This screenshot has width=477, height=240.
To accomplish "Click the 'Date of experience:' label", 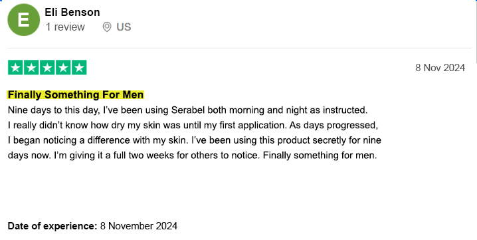I will (x=52, y=226).
